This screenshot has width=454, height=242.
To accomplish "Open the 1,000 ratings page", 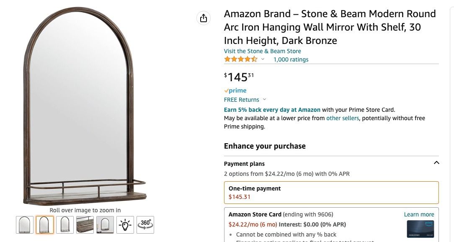I will point(291,59).
